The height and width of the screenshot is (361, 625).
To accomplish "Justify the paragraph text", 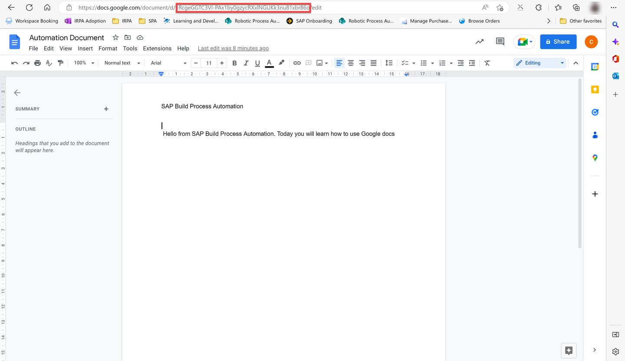I will tap(373, 63).
